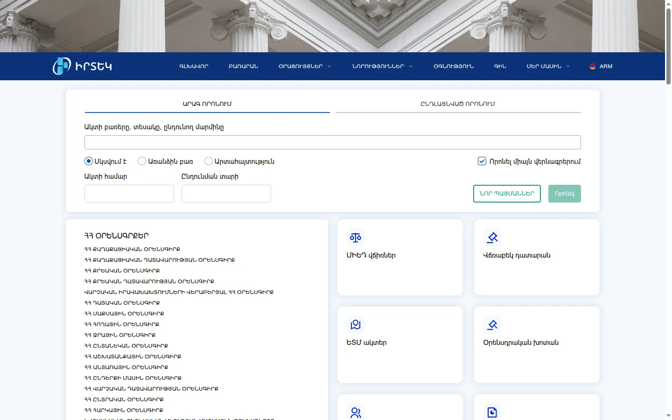Uncheck Որոնել միայն վերնագրերում checkbox

point(482,161)
